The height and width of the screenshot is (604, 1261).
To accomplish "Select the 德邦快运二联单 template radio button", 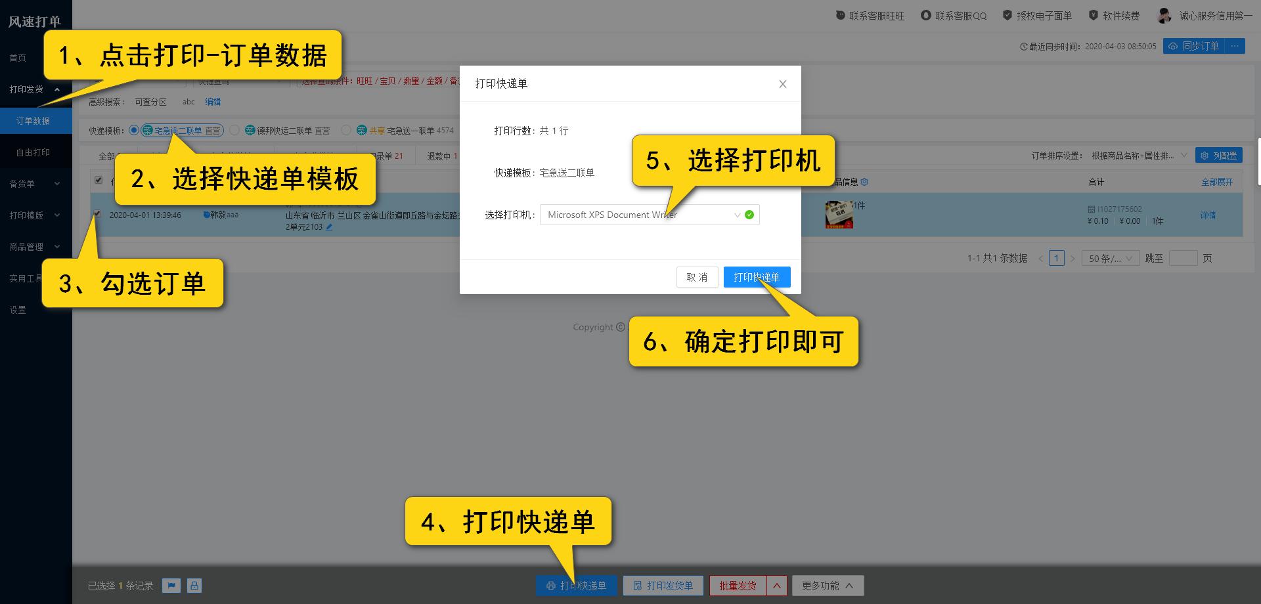I will click(x=234, y=130).
